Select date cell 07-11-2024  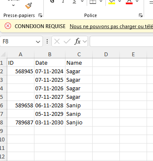pyautogui.click(x=50, y=71)
